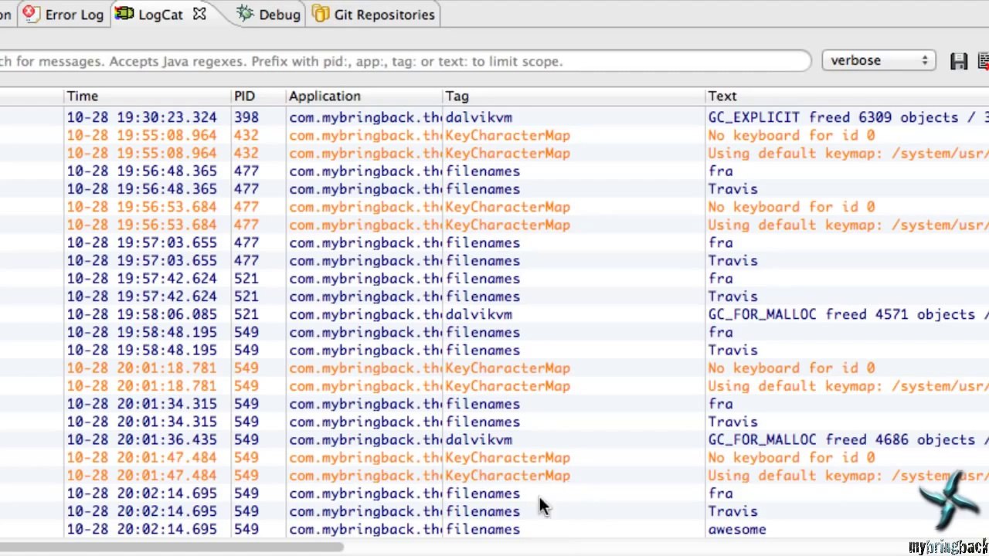Click the dalvikvm tag in the 19:30:23.324 row
Viewport: 989px width, 556px height.
pos(478,117)
